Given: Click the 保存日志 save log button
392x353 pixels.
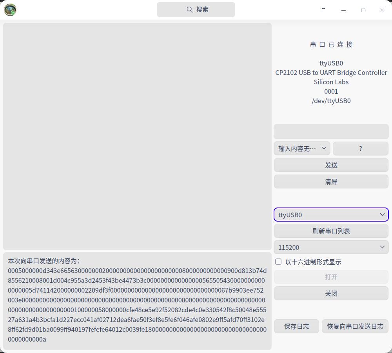Looking at the screenshot, I should [296, 326].
